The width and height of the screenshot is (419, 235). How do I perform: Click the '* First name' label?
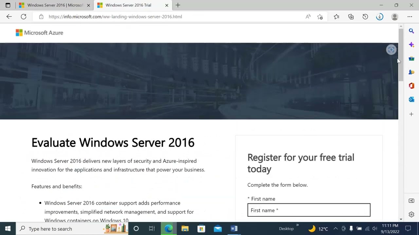pyautogui.click(x=261, y=199)
